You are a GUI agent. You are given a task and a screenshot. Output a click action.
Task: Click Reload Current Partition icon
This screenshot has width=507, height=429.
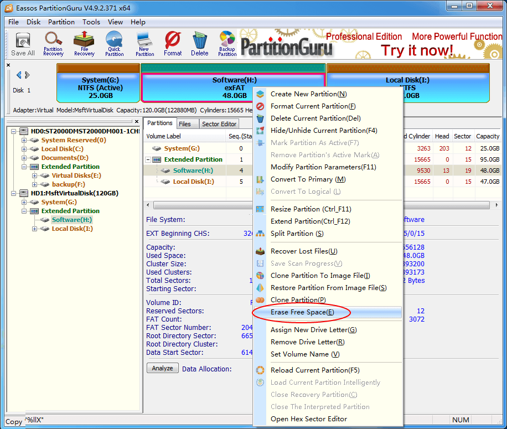pyautogui.click(x=260, y=370)
